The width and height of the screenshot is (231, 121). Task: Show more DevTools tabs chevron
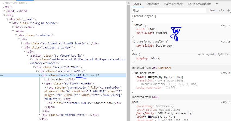(217, 4)
